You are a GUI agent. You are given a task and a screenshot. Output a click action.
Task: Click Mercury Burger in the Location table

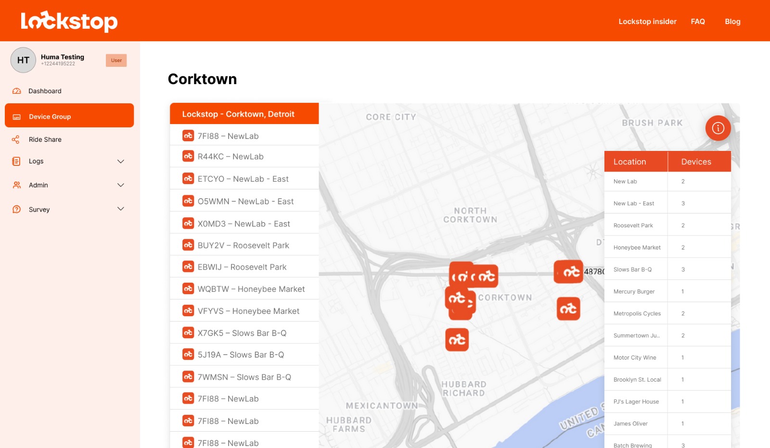(634, 291)
